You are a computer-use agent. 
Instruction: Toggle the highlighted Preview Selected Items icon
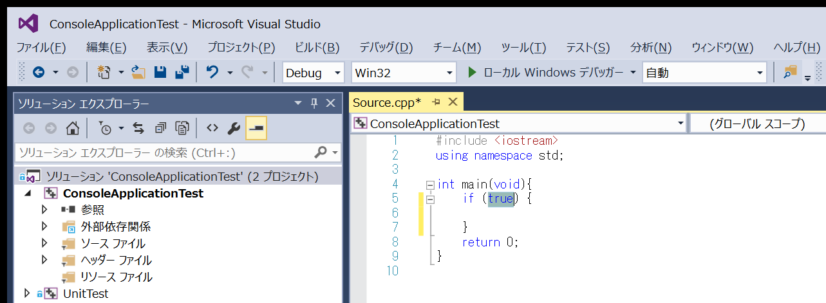click(x=256, y=128)
